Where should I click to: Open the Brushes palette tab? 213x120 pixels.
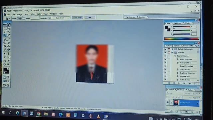point(142,17)
